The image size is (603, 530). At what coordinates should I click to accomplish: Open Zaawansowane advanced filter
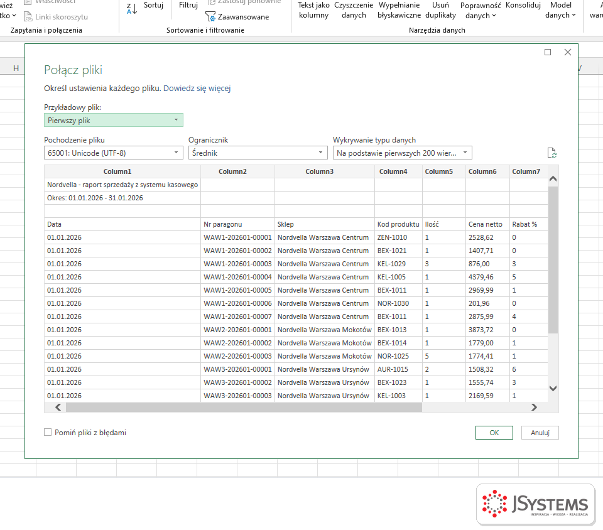237,17
